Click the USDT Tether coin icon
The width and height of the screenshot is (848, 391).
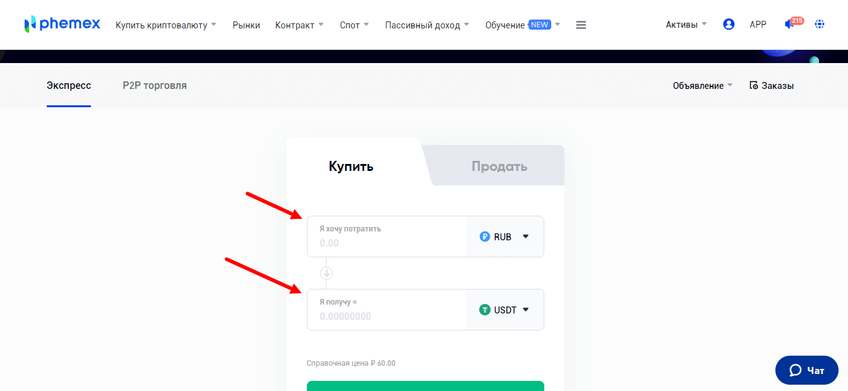(x=485, y=310)
